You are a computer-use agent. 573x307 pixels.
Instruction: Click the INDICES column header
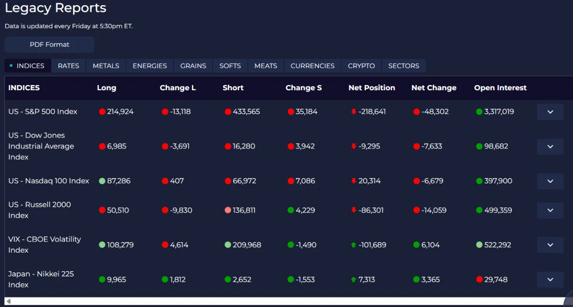24,88
